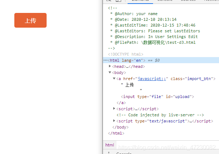219x154 pixels.
Task: Select the closing </body> tag
Action: 120,127
